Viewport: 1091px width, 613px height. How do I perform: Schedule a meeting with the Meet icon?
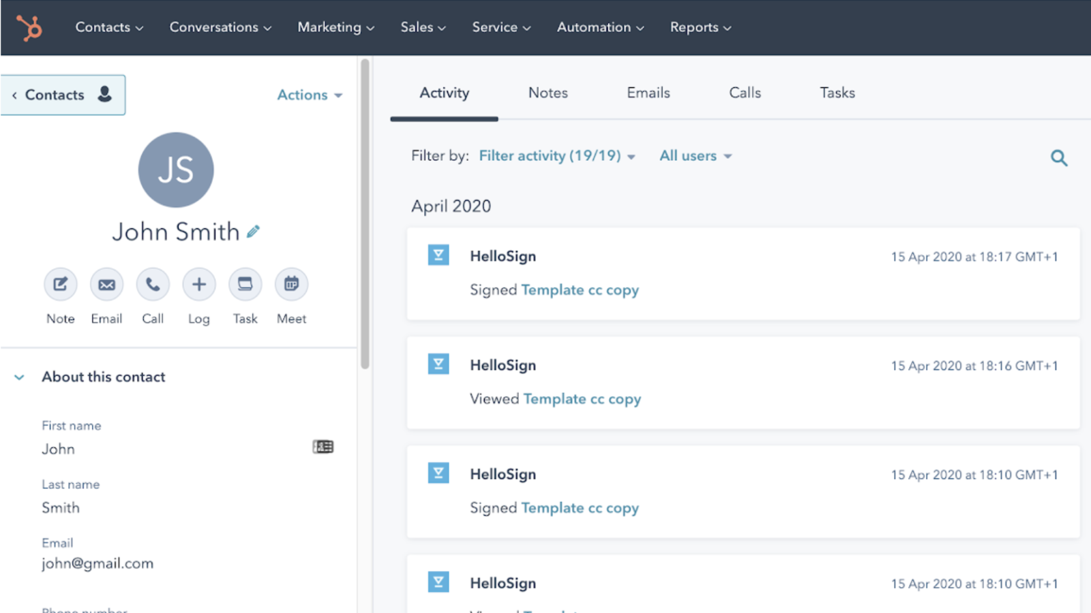291,285
